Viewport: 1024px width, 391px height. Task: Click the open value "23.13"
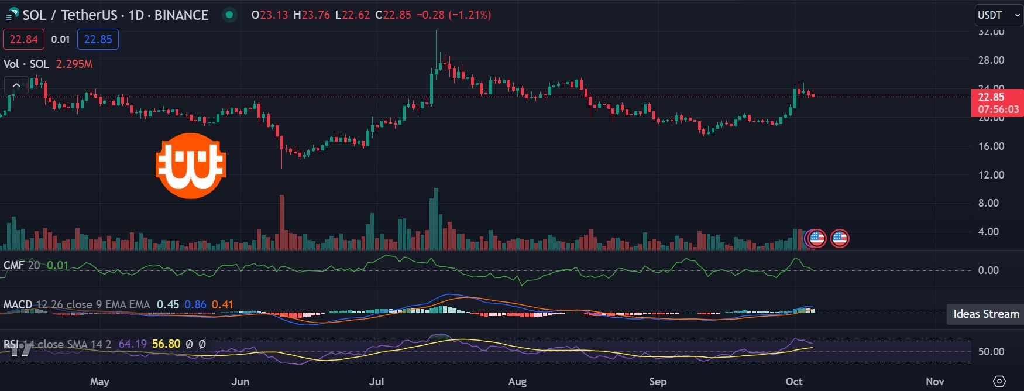tap(274, 15)
